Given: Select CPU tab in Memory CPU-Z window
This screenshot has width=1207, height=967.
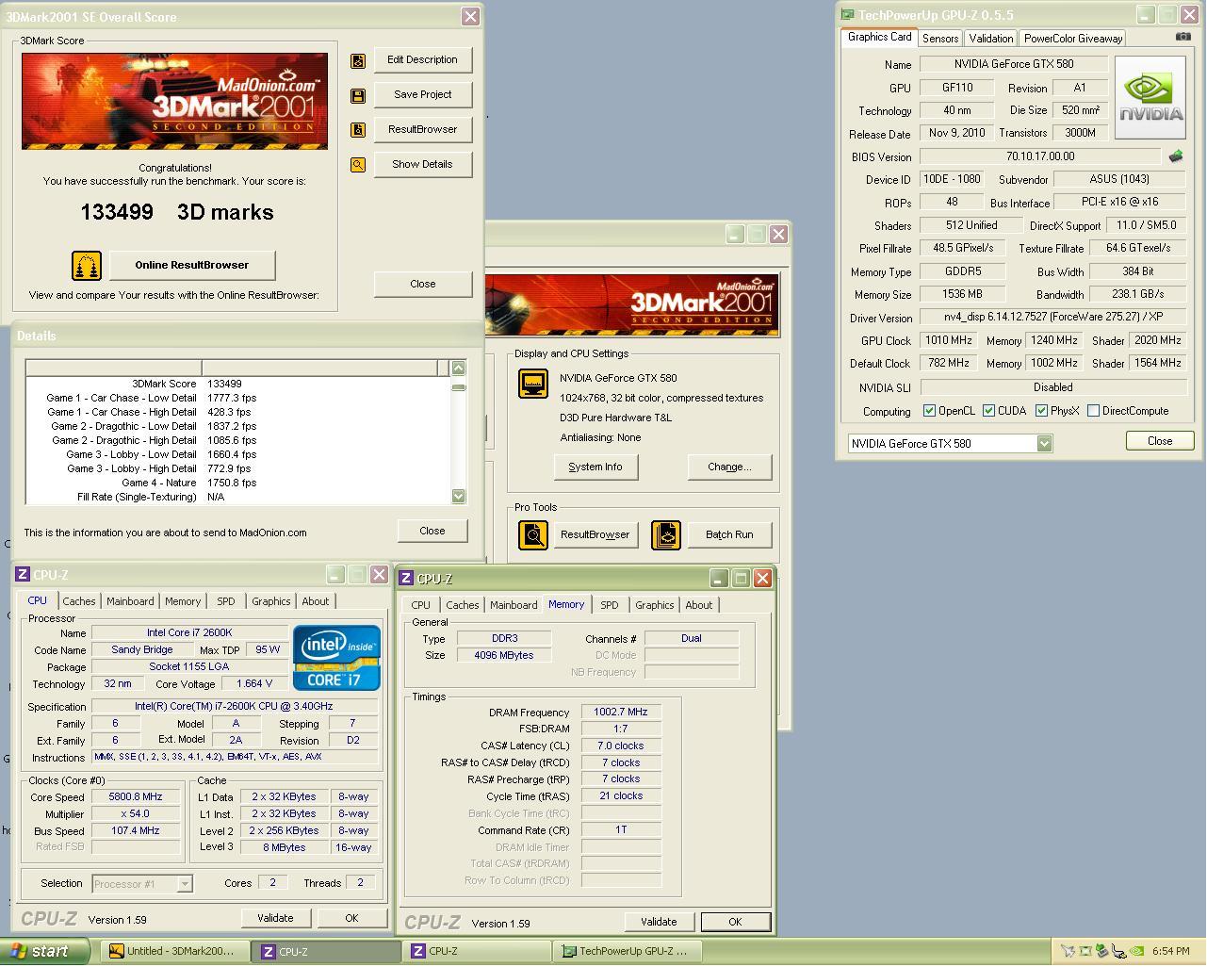Looking at the screenshot, I should (421, 605).
